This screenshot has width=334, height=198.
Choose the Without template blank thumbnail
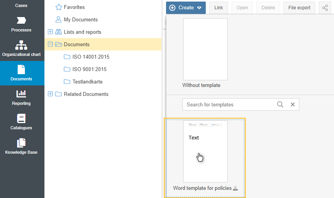[x=205, y=49]
